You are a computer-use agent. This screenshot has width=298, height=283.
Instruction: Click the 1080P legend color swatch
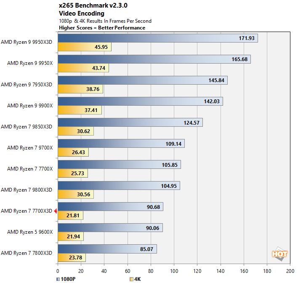[x=58, y=279]
